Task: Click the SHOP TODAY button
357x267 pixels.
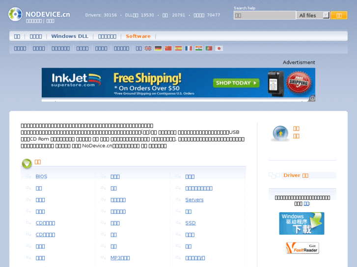Action: point(236,83)
